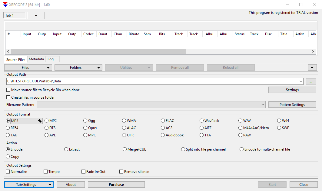
Task: Select APE output format
Action: click(46, 135)
